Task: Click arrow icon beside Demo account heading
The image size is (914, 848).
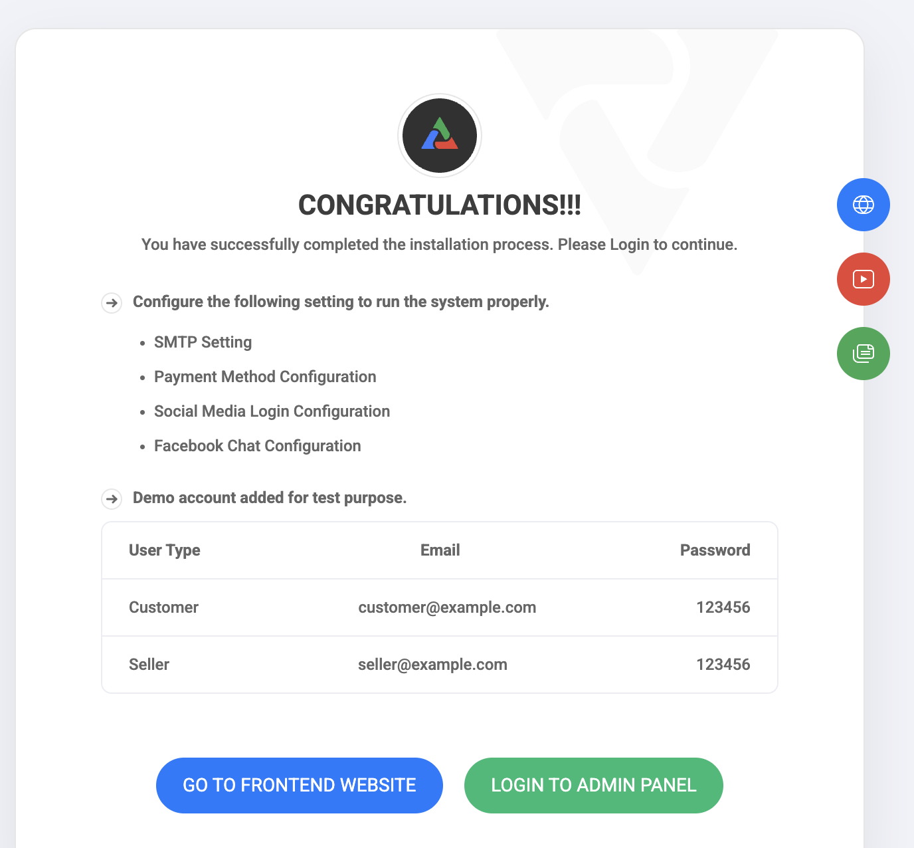Action: coord(112,498)
